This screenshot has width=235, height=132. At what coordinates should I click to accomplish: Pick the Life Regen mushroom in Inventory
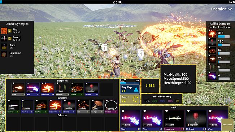tap(97, 106)
